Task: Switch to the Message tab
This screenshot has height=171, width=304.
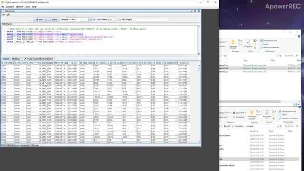Action: pyautogui.click(x=16, y=59)
